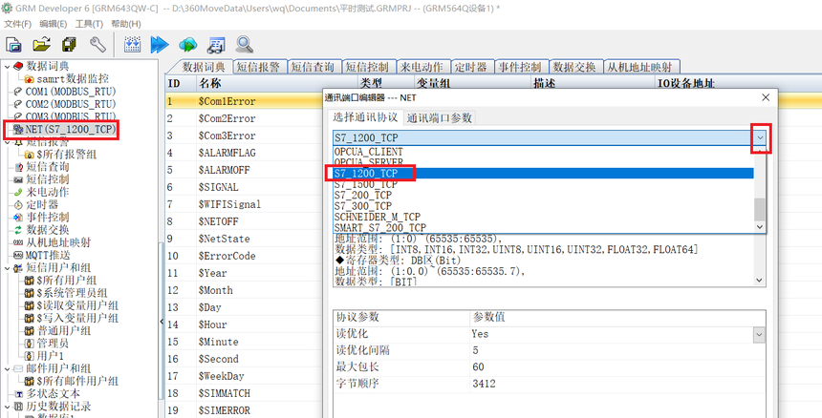Switch to the 短信报警 tab
The width and height of the screenshot is (822, 418).
[258, 67]
